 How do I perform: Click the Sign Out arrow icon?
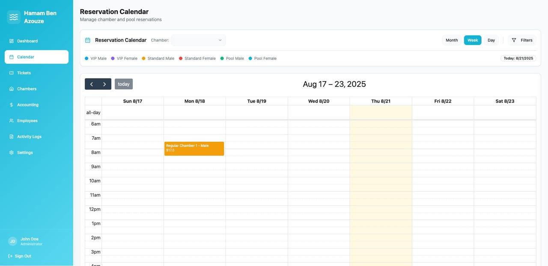[x=10, y=256]
